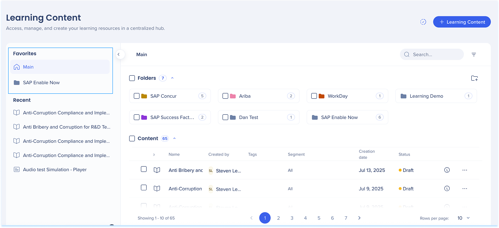Go to page 3 of content
499x228 pixels.
coord(292,218)
